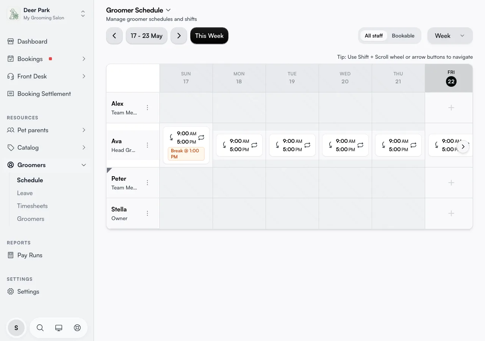Click the Groomers person-circle icon

11,165
